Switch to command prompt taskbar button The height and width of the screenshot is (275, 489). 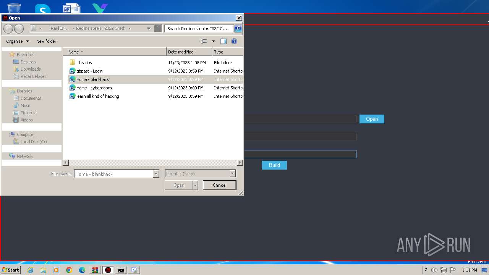pyautogui.click(x=121, y=270)
